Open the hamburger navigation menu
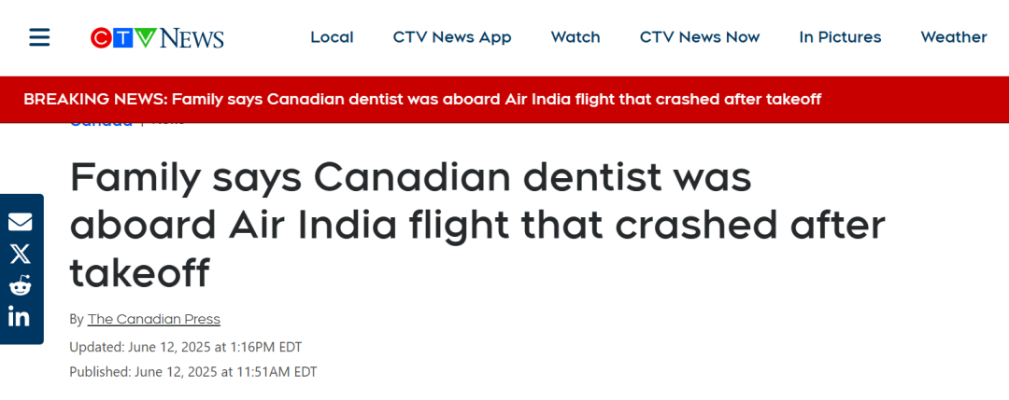1009x400 pixels. point(39,37)
